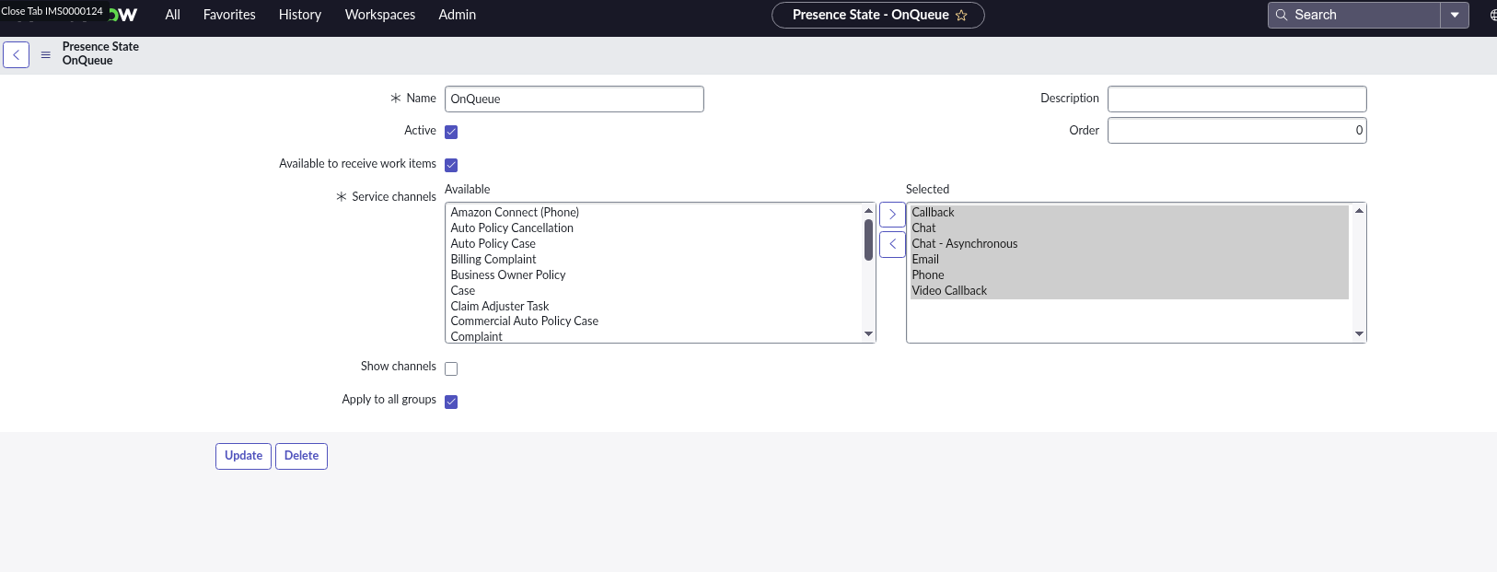Click the search magnifier icon
This screenshot has height=572, width=1497.
[1281, 15]
